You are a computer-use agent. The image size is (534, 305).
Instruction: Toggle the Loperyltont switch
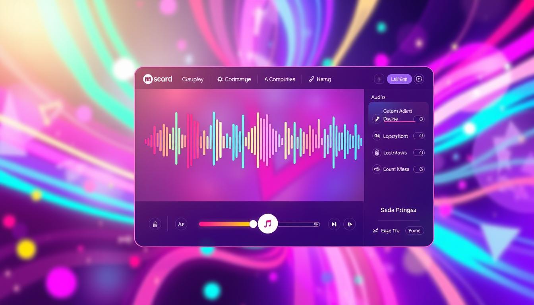419,136
